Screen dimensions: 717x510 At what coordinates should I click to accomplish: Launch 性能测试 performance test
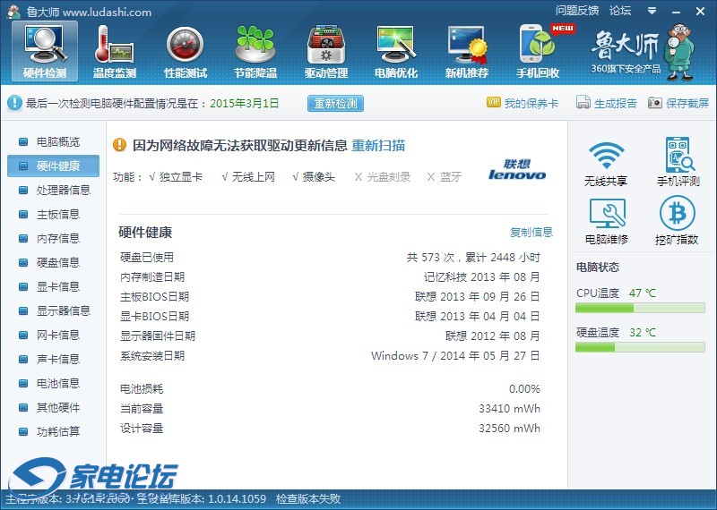185,49
